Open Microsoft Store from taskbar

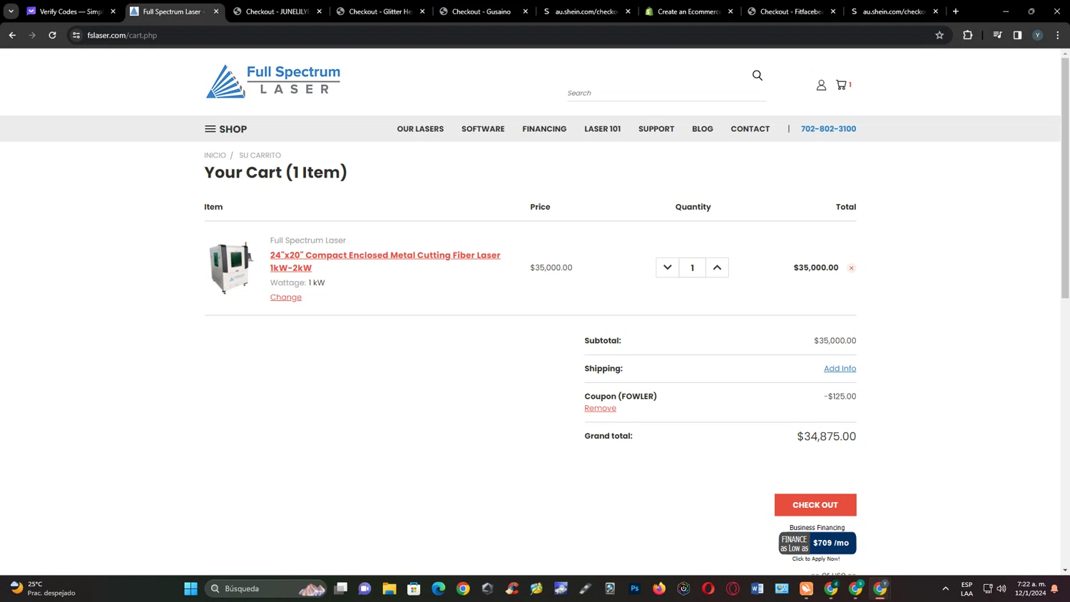414,588
